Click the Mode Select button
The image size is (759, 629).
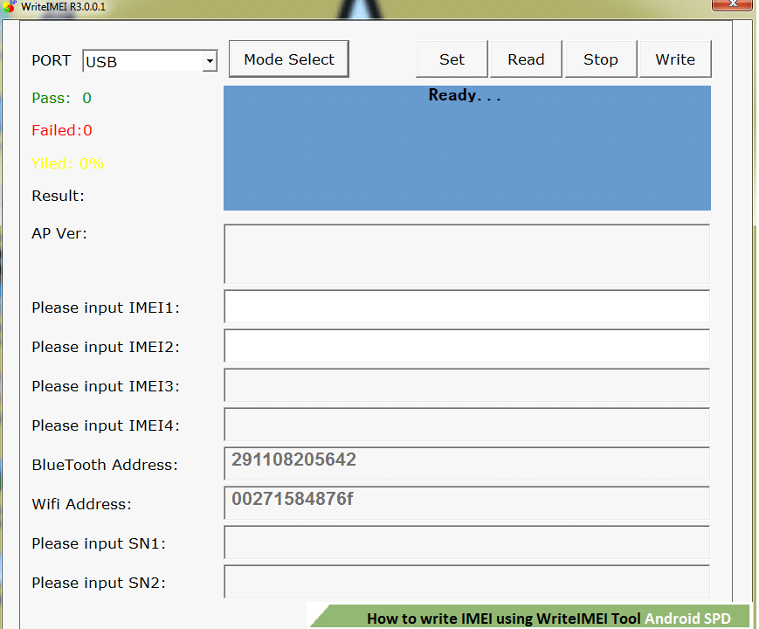(x=289, y=59)
